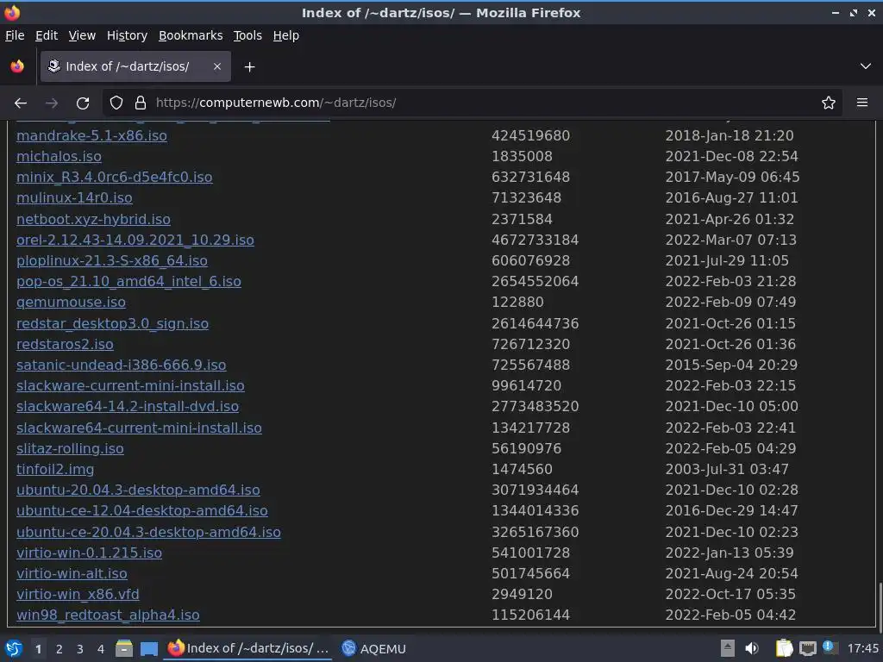The image size is (883, 662).
Task: Click slackware64-14.2-install-dvd.iso
Action: tap(128, 407)
